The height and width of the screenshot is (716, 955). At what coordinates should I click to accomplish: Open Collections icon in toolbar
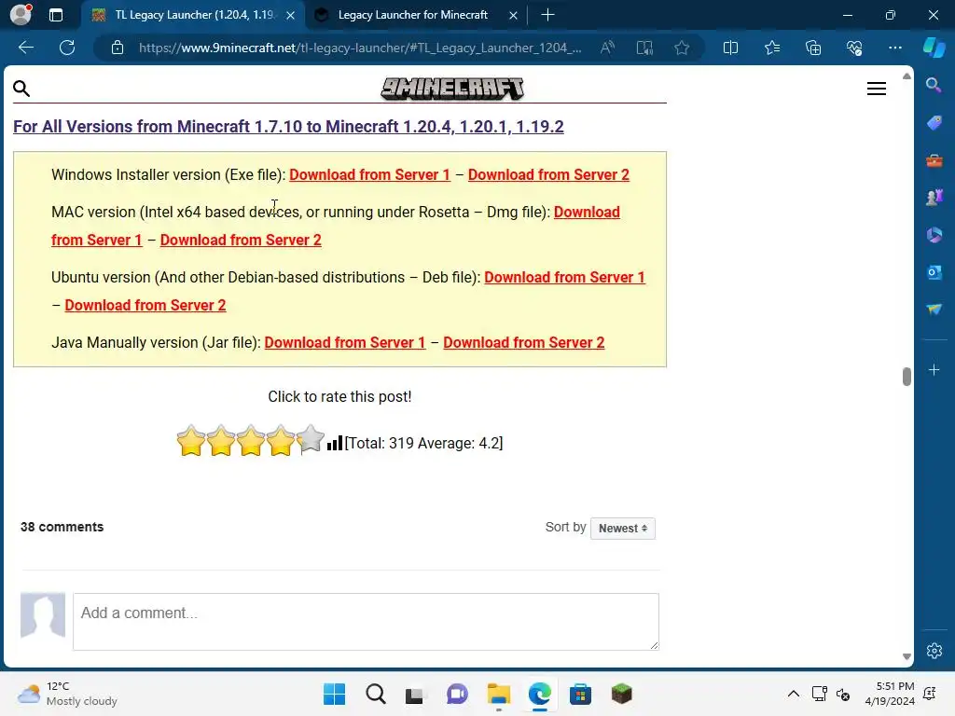click(x=813, y=48)
